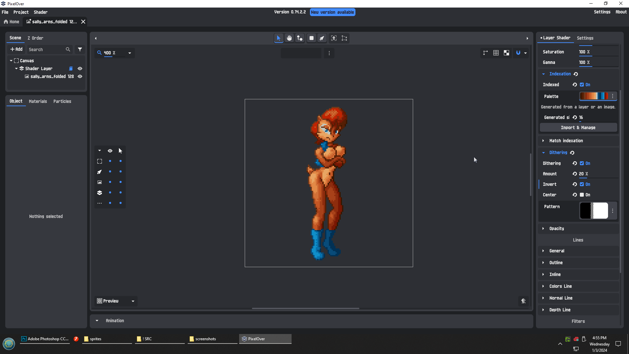This screenshot has height=354, width=629.
Task: Select the Pan hand tool
Action: point(289,38)
